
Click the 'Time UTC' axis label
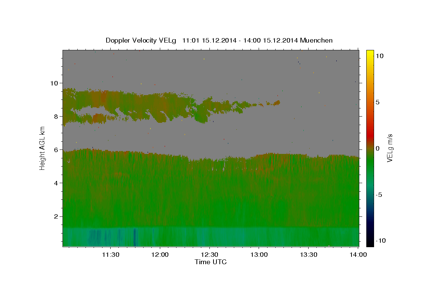pos(211,262)
